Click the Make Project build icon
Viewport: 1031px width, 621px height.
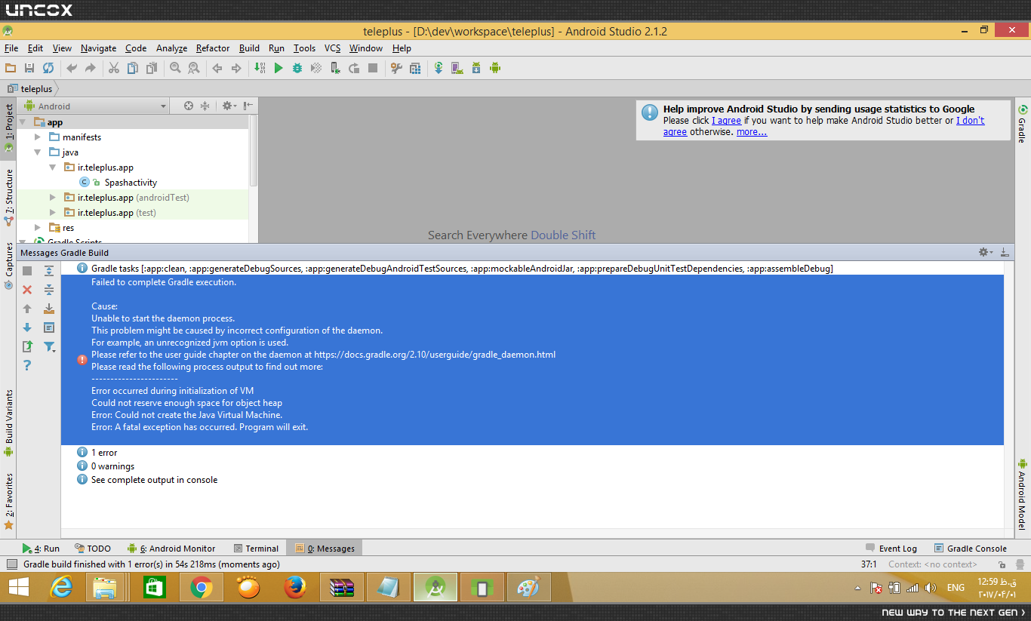pyautogui.click(x=260, y=68)
